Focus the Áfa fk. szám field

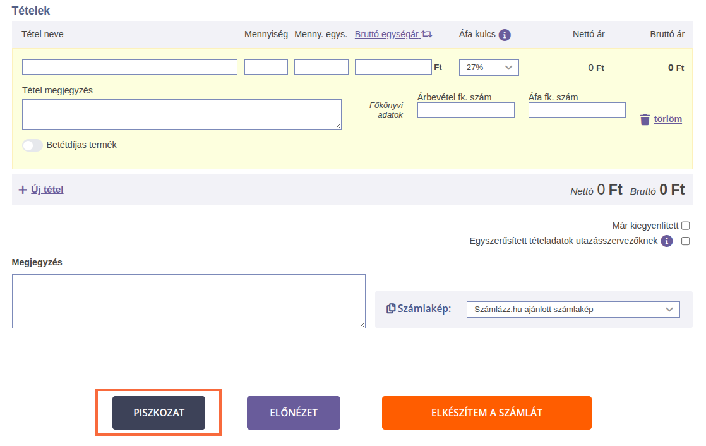[x=577, y=110]
